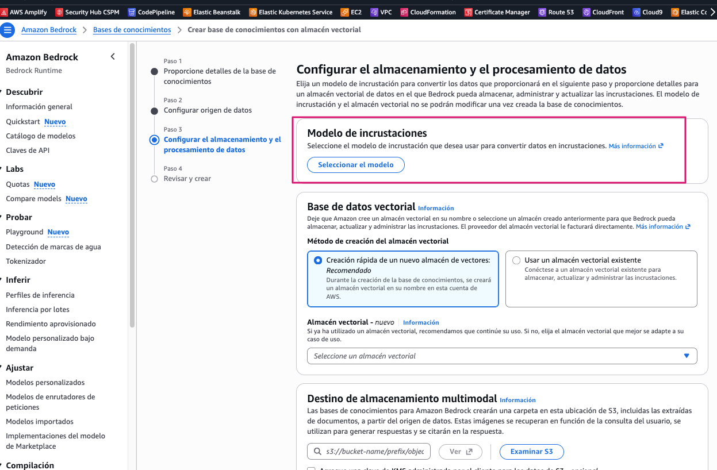This screenshot has height=470, width=717.
Task: Click Información link next to Base de datos vectorial
Action: click(x=436, y=208)
